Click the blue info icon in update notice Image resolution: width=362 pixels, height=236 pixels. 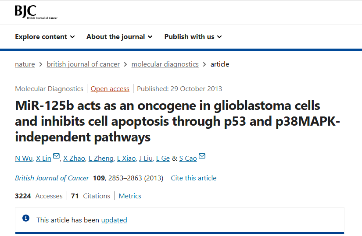pos(26,218)
